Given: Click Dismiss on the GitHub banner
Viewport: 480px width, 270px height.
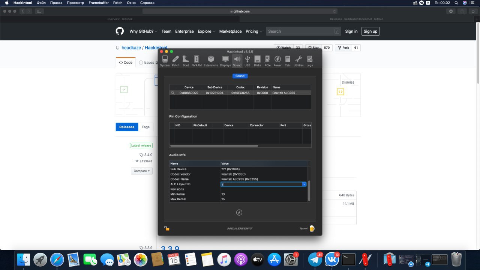Looking at the screenshot, I should click(x=348, y=82).
